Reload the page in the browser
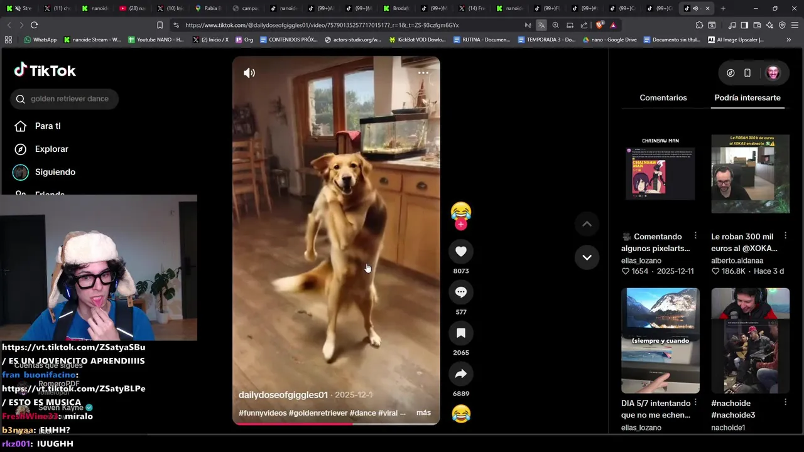The width and height of the screenshot is (804, 452). pos(34,25)
